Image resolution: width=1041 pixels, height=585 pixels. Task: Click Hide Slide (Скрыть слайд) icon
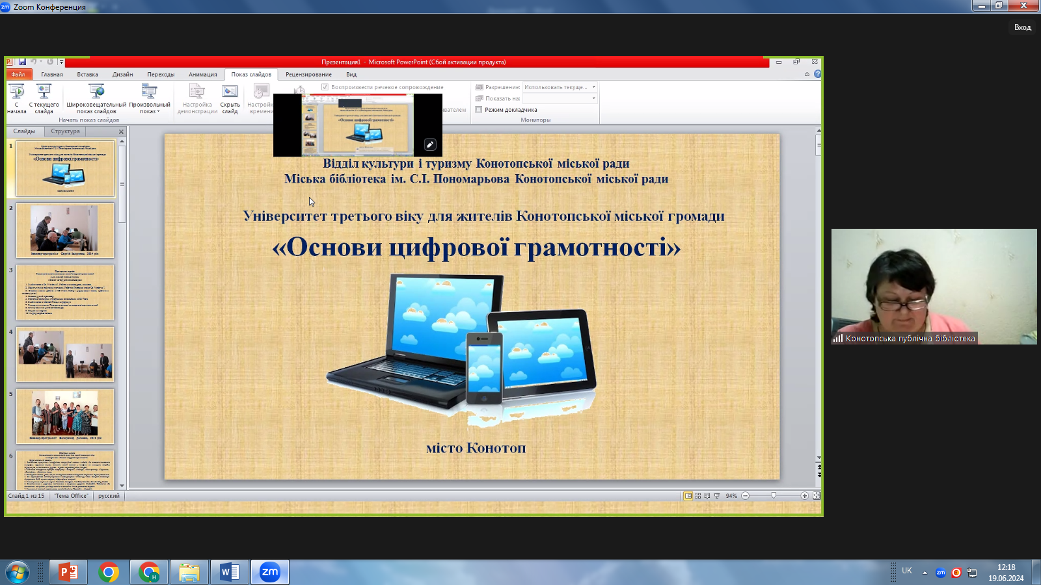(x=230, y=92)
